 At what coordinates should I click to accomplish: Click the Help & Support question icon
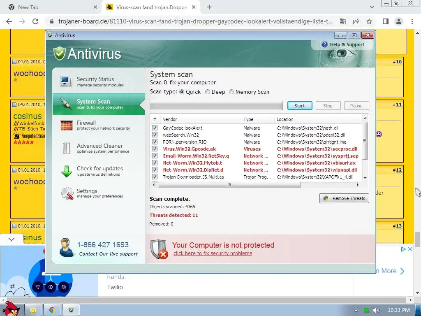325,44
